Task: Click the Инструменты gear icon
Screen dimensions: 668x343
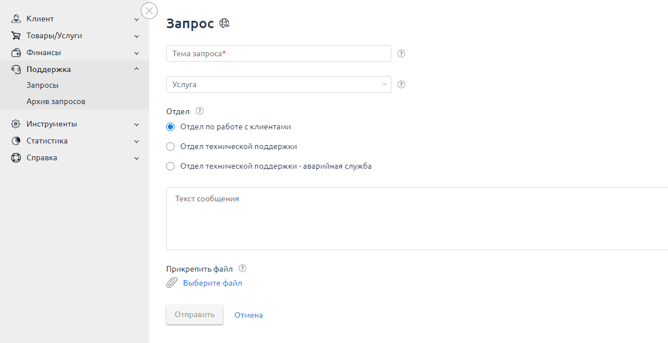Action: pyautogui.click(x=14, y=124)
